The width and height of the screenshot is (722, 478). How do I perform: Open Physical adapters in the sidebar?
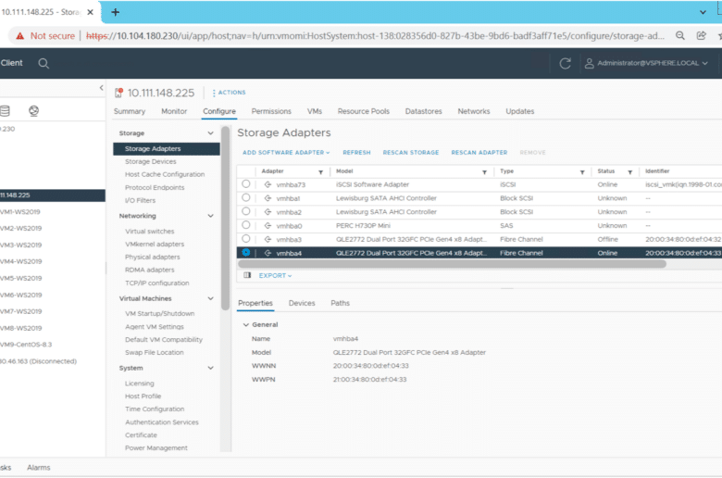(x=152, y=258)
